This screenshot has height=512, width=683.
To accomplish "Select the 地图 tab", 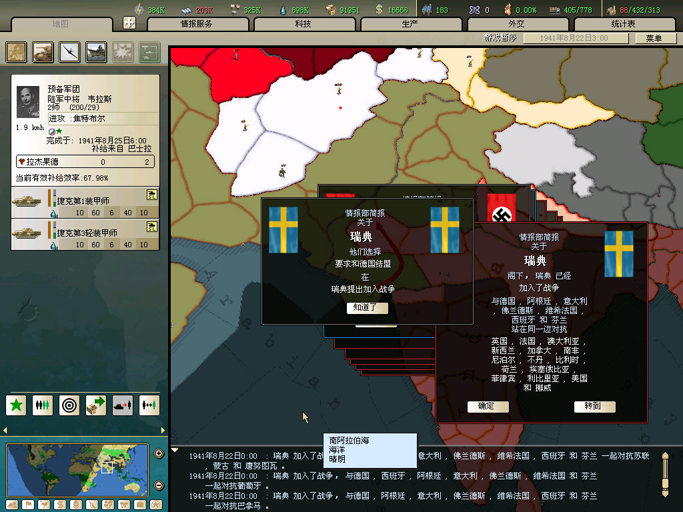I will tap(61, 24).
